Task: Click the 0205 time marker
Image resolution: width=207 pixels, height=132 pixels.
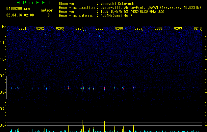Action: click(x=99, y=28)
